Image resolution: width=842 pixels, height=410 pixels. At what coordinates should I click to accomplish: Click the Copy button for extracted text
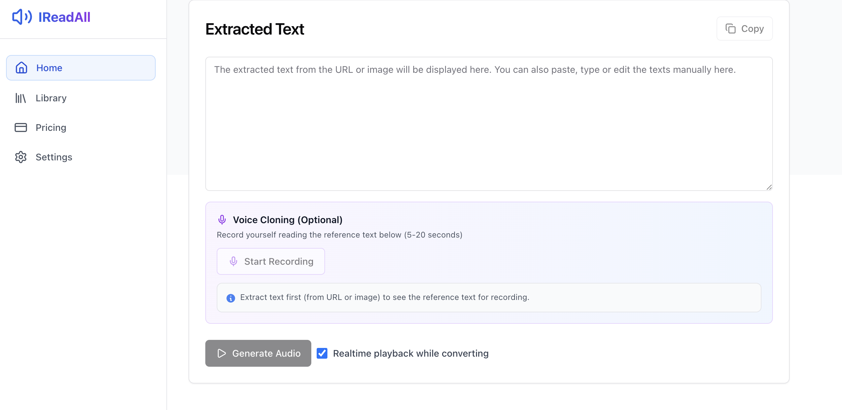744,29
